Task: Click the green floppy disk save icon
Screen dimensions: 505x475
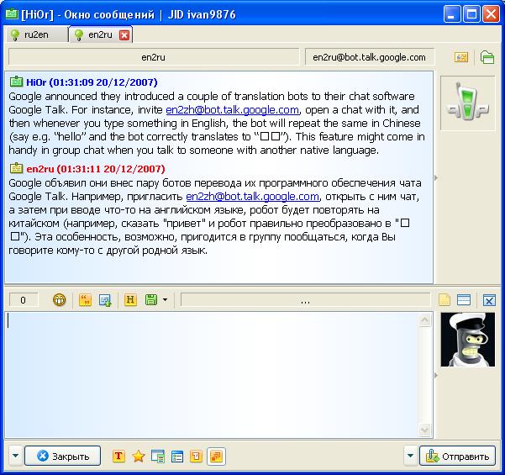Action: click(x=151, y=299)
